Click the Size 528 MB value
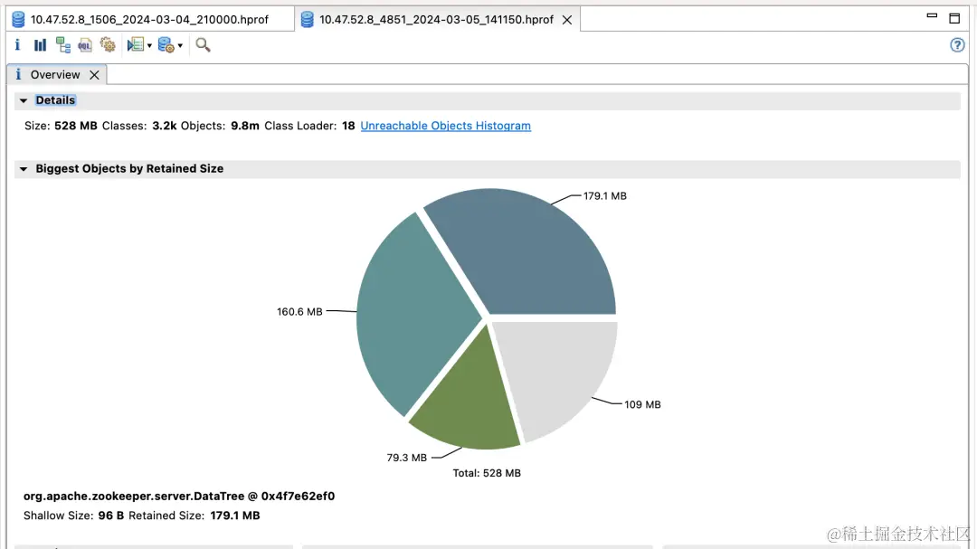Screen dimensions: 977x549 click(75, 126)
